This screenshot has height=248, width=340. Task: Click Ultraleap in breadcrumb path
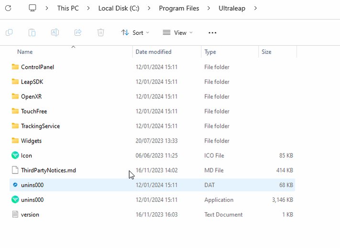(x=232, y=8)
